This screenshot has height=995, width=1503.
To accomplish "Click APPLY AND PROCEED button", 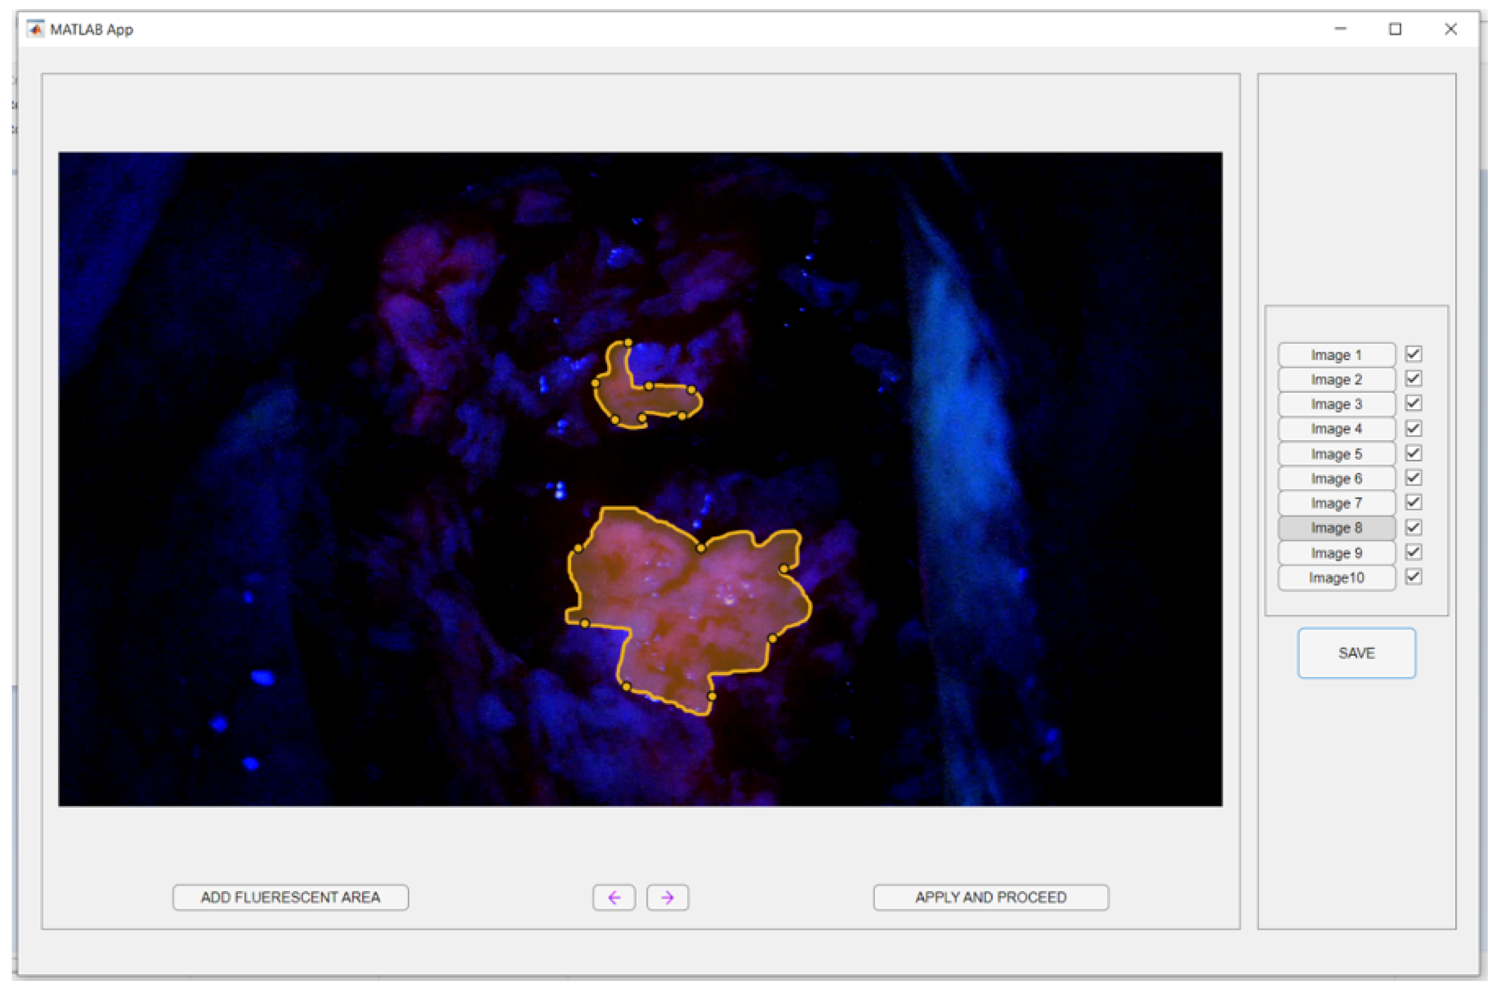I will pos(991,897).
